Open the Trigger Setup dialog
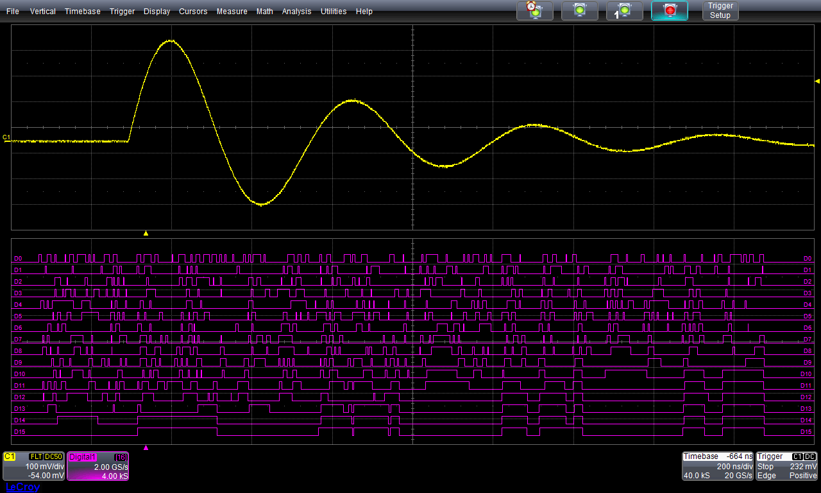The width and height of the screenshot is (821, 493). tap(720, 10)
